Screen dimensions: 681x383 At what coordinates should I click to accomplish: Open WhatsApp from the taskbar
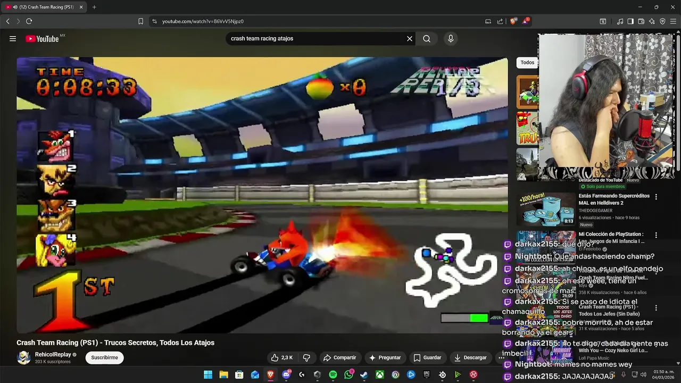point(348,374)
